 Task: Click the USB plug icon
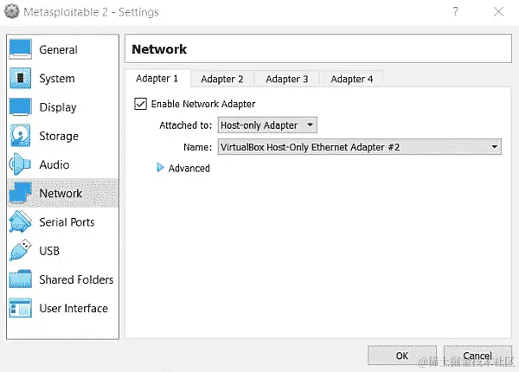point(20,250)
